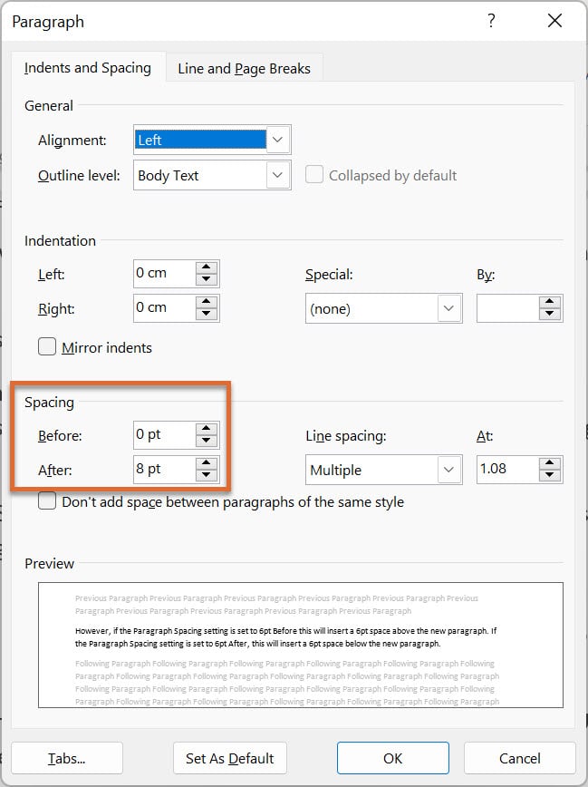Click the Help question mark icon

click(491, 21)
